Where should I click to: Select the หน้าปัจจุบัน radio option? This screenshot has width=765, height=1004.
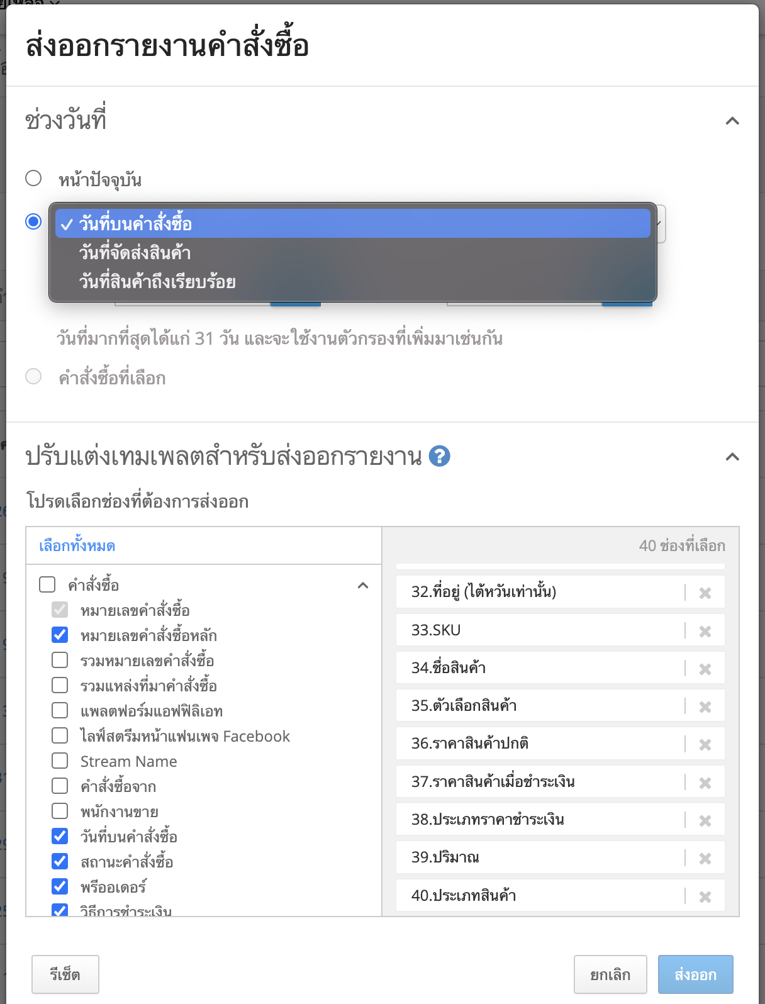[33, 178]
